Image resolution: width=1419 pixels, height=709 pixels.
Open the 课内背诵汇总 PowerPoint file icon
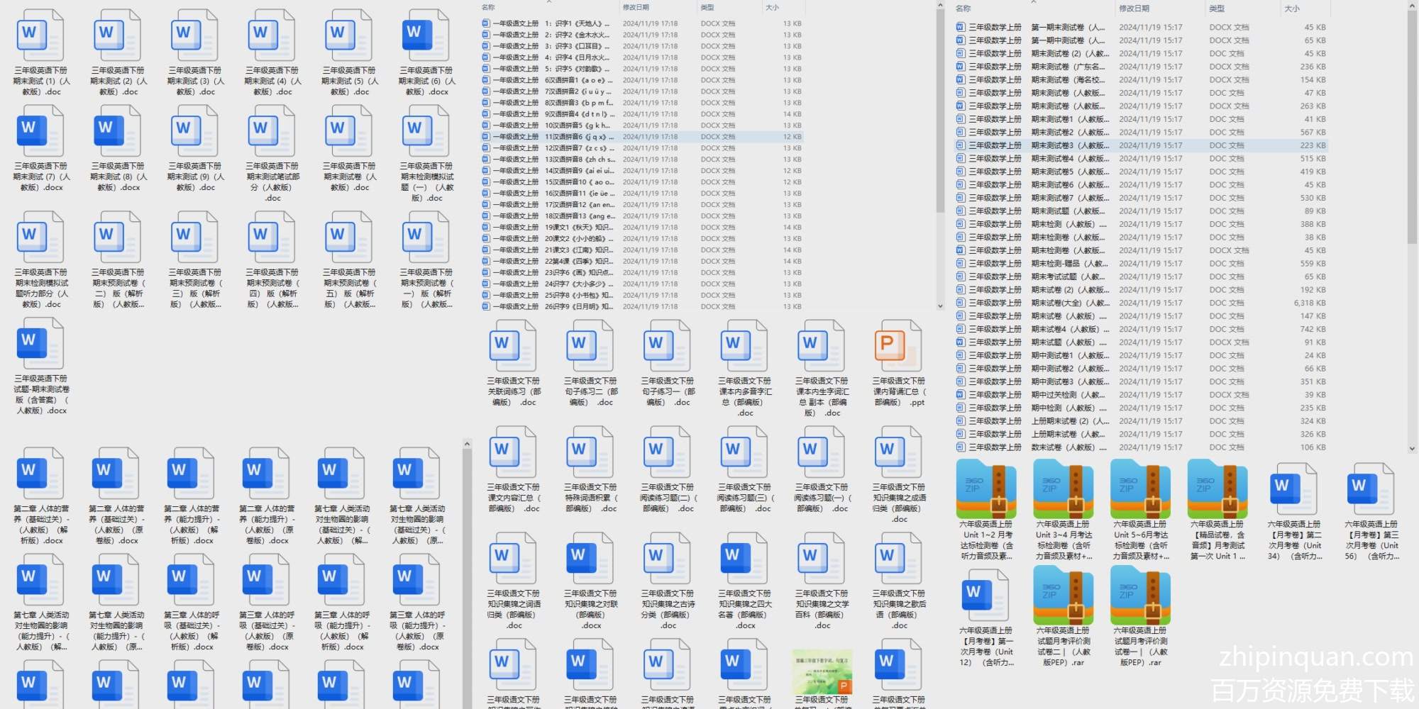898,347
